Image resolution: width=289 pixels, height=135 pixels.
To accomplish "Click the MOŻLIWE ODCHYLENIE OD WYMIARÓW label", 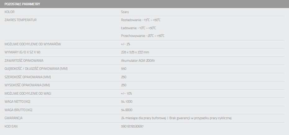I will tap(33, 44).
